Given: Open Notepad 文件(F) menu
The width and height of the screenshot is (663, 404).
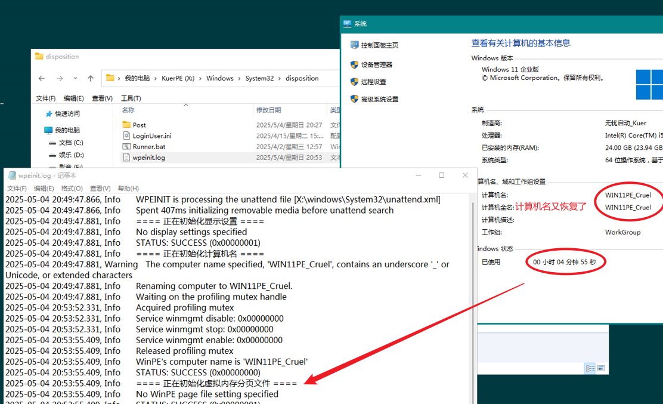Looking at the screenshot, I should [17, 188].
